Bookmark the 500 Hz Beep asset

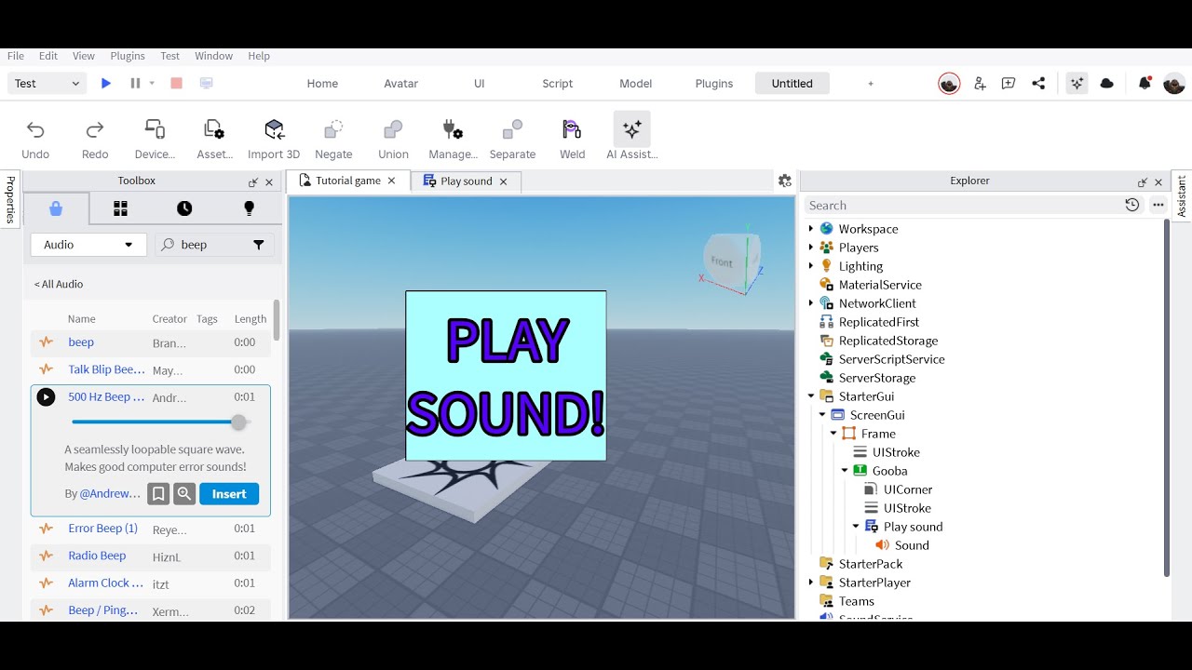coord(158,494)
